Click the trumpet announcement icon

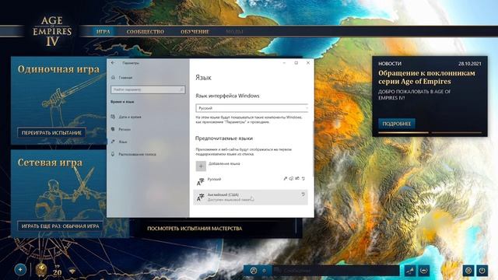(410, 271)
